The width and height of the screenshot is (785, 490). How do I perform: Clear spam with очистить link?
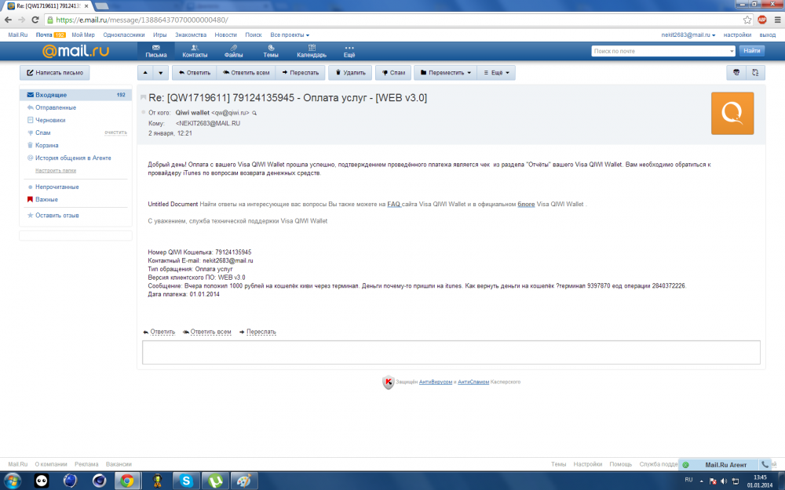coord(115,132)
